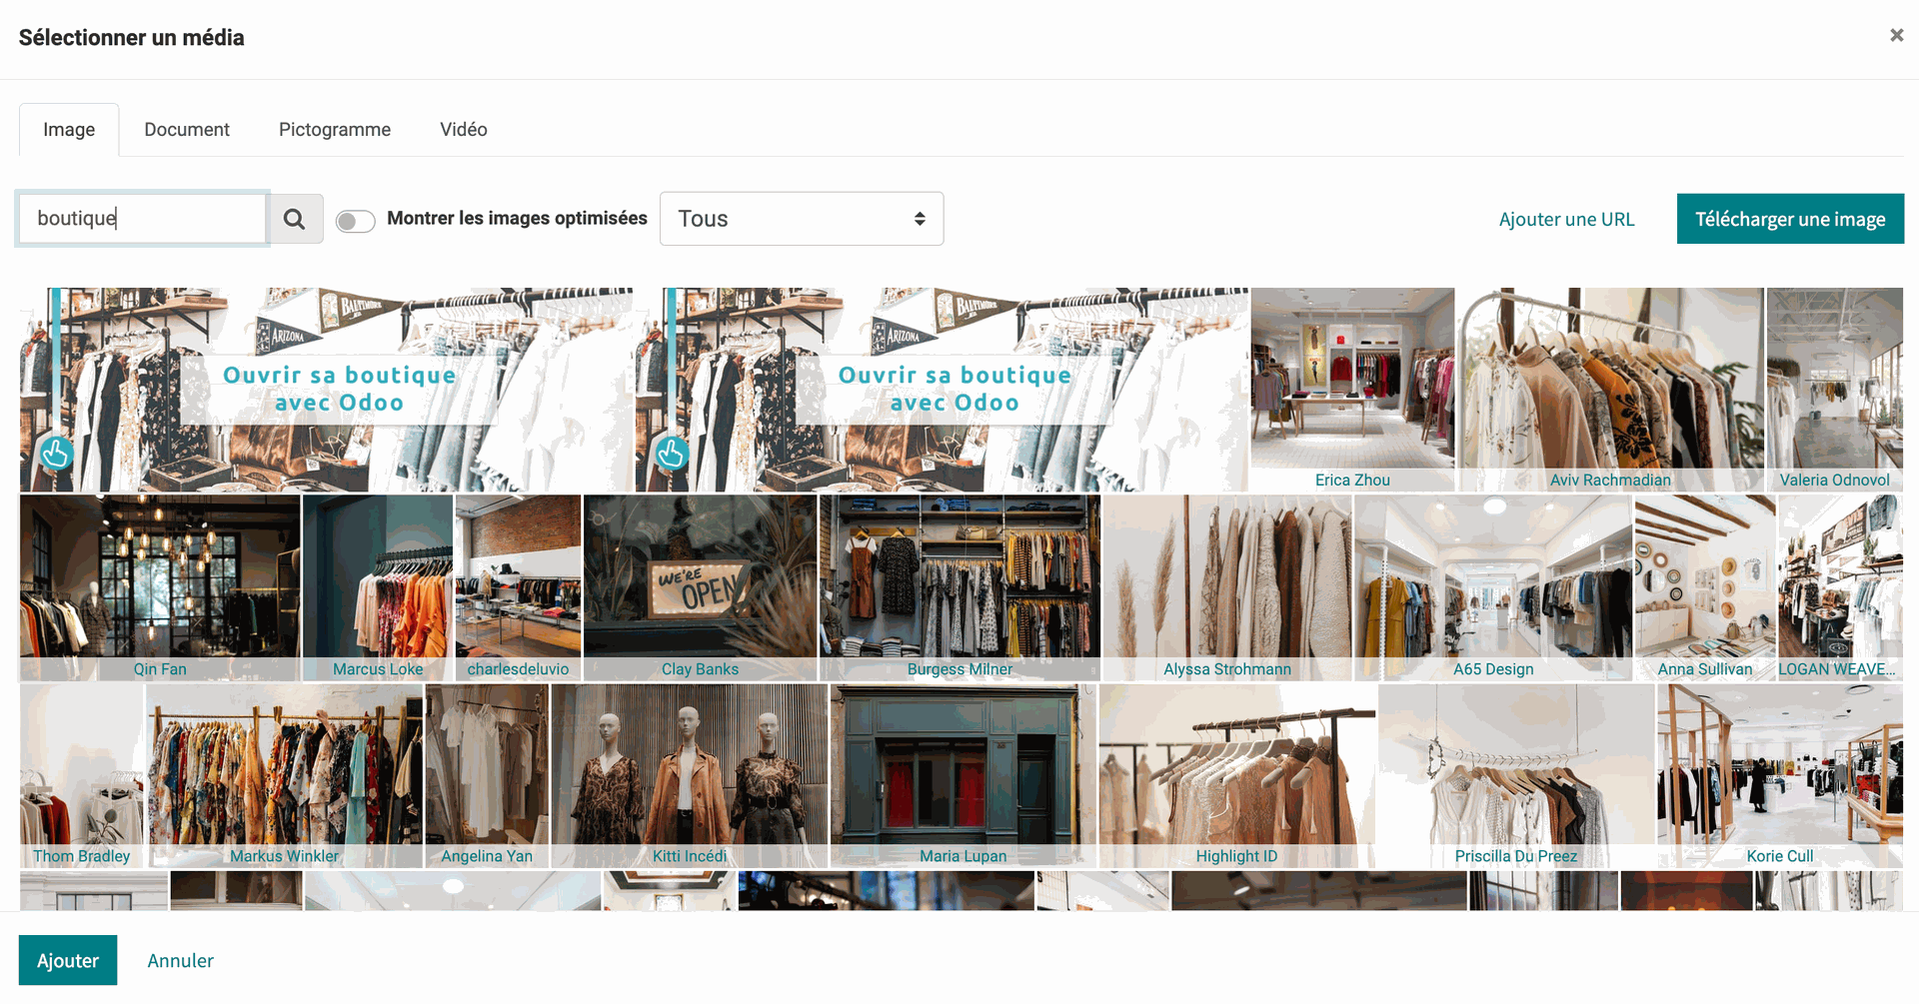
Task: Click 'Annuler' to cancel the selection
Action: click(180, 960)
